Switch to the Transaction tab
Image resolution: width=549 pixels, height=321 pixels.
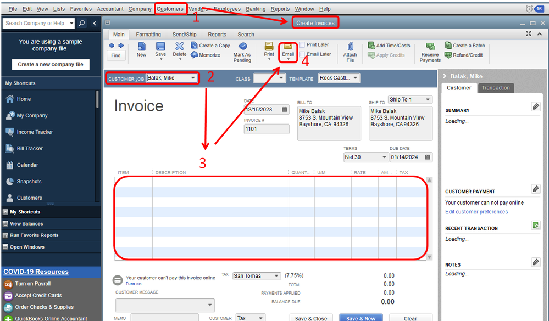pyautogui.click(x=496, y=88)
